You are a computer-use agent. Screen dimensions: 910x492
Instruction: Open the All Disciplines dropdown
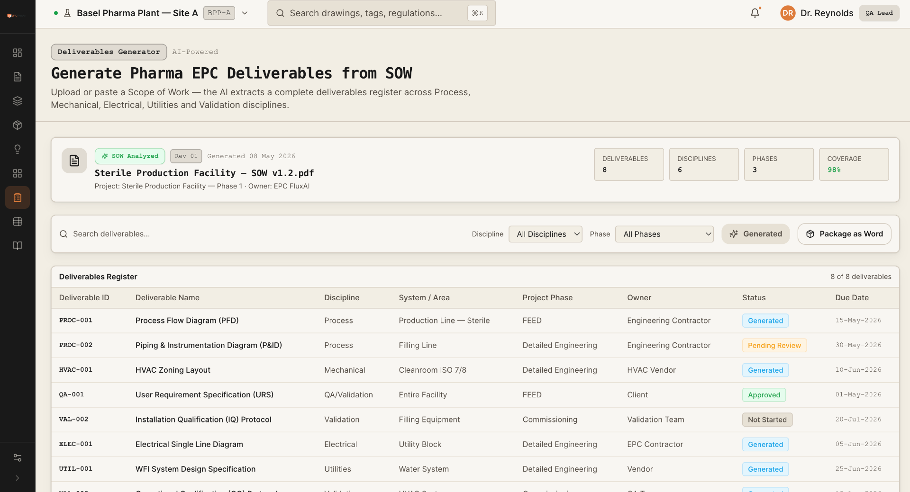[x=546, y=234]
